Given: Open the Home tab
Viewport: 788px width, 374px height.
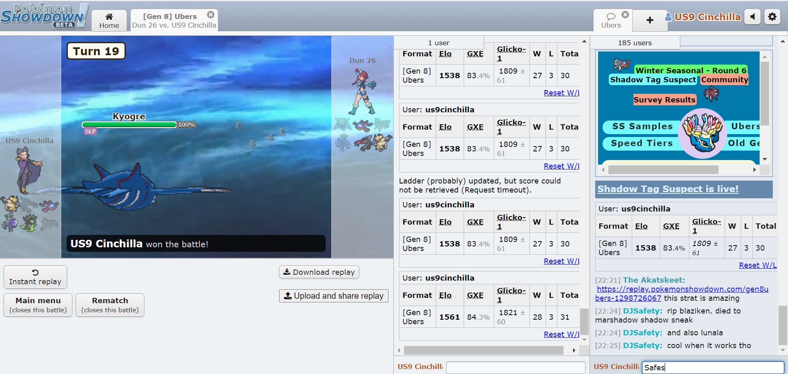Looking at the screenshot, I should point(109,21).
